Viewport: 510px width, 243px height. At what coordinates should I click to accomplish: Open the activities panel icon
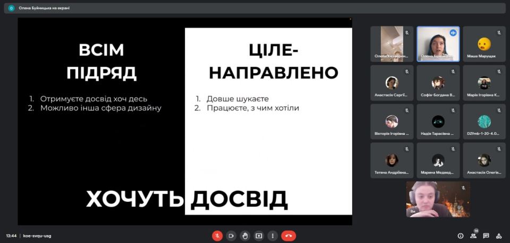tap(499, 236)
